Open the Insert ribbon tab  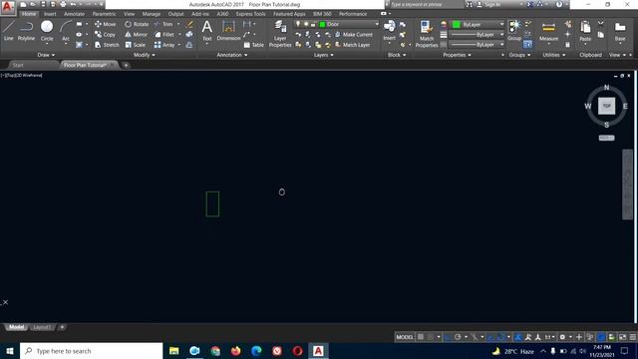[x=50, y=14]
